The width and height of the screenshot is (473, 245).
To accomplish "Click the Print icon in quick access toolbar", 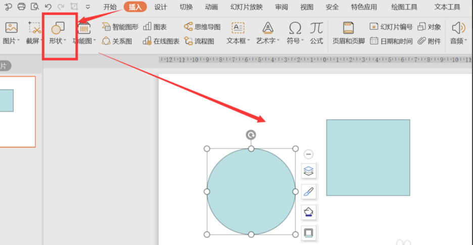I will tap(21, 7).
